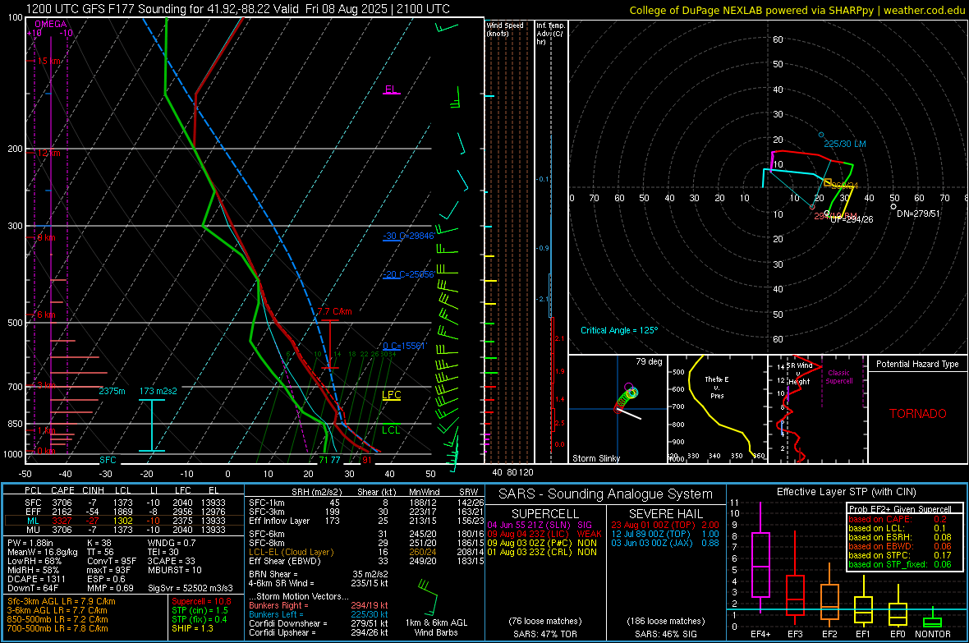
Task: Click 'SARS: 46% SIG' summary
Action: tap(665, 634)
